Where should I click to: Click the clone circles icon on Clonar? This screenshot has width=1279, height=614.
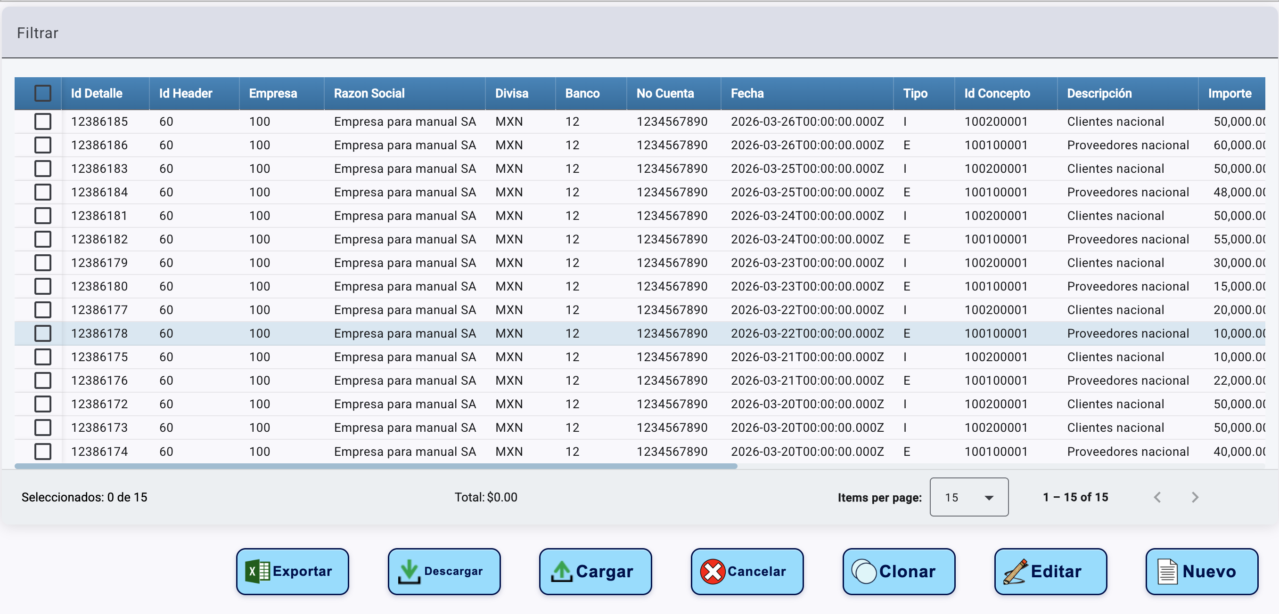[x=864, y=571]
